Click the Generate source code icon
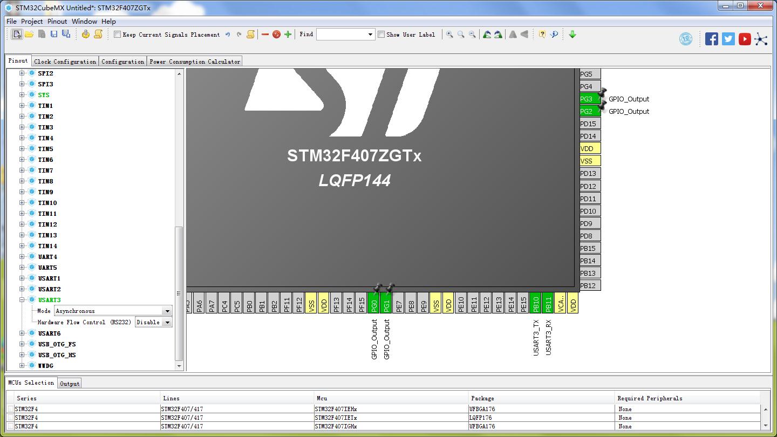This screenshot has height=437, width=777. coord(85,35)
